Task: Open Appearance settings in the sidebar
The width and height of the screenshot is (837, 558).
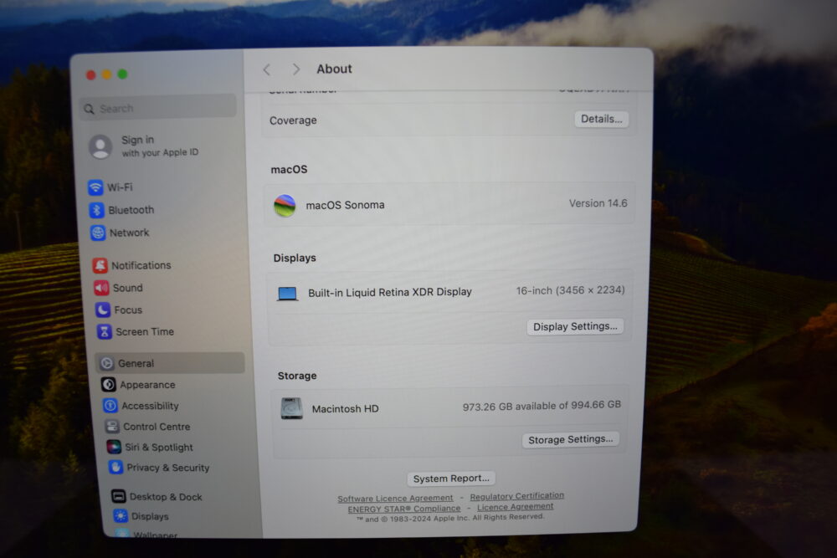Action: (x=138, y=385)
